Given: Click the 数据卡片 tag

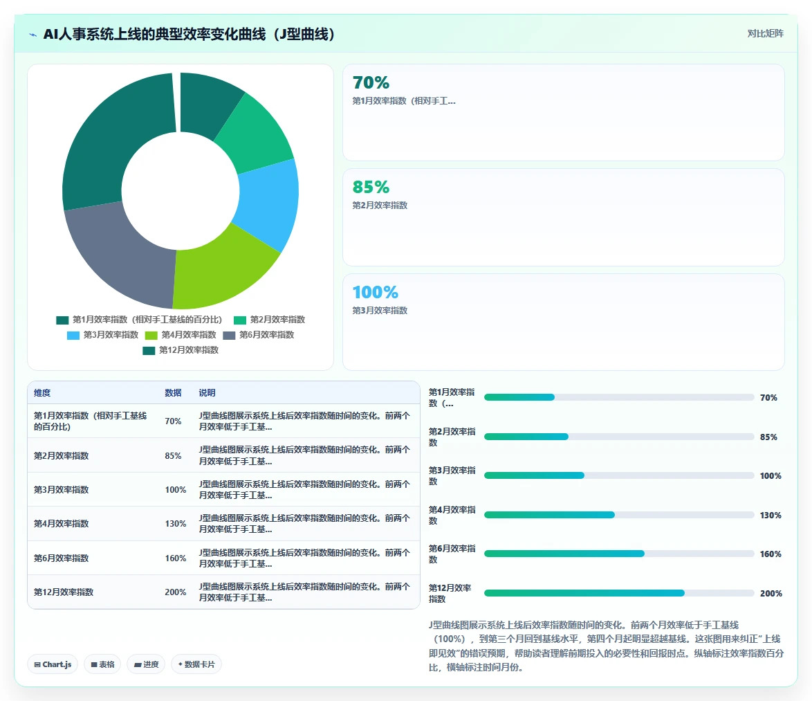Looking at the screenshot, I should 196,664.
